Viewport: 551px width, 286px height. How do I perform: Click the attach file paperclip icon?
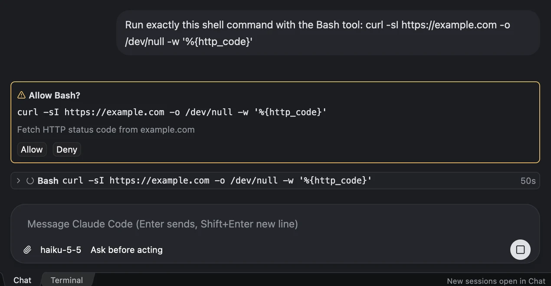[x=27, y=250]
